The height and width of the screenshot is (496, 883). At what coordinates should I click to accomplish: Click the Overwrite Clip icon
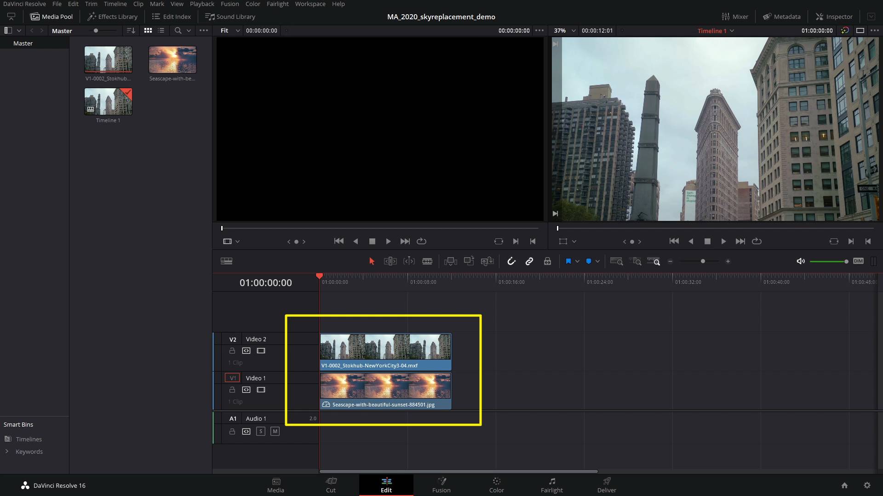click(x=469, y=261)
